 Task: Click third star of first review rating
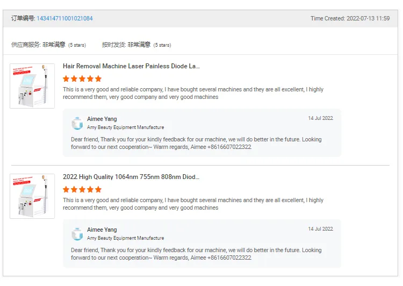[82, 78]
